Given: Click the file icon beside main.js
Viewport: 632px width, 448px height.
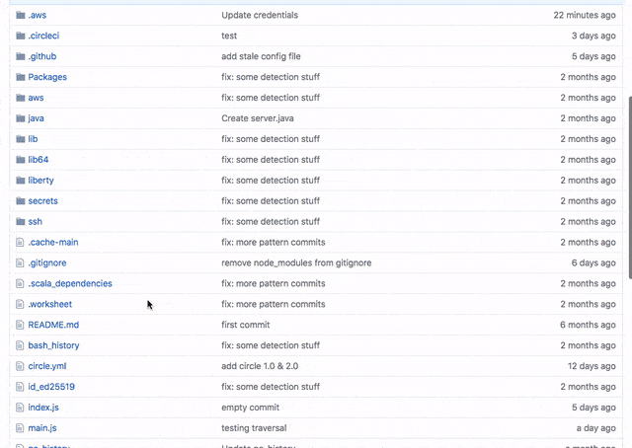Looking at the screenshot, I should pyautogui.click(x=20, y=428).
